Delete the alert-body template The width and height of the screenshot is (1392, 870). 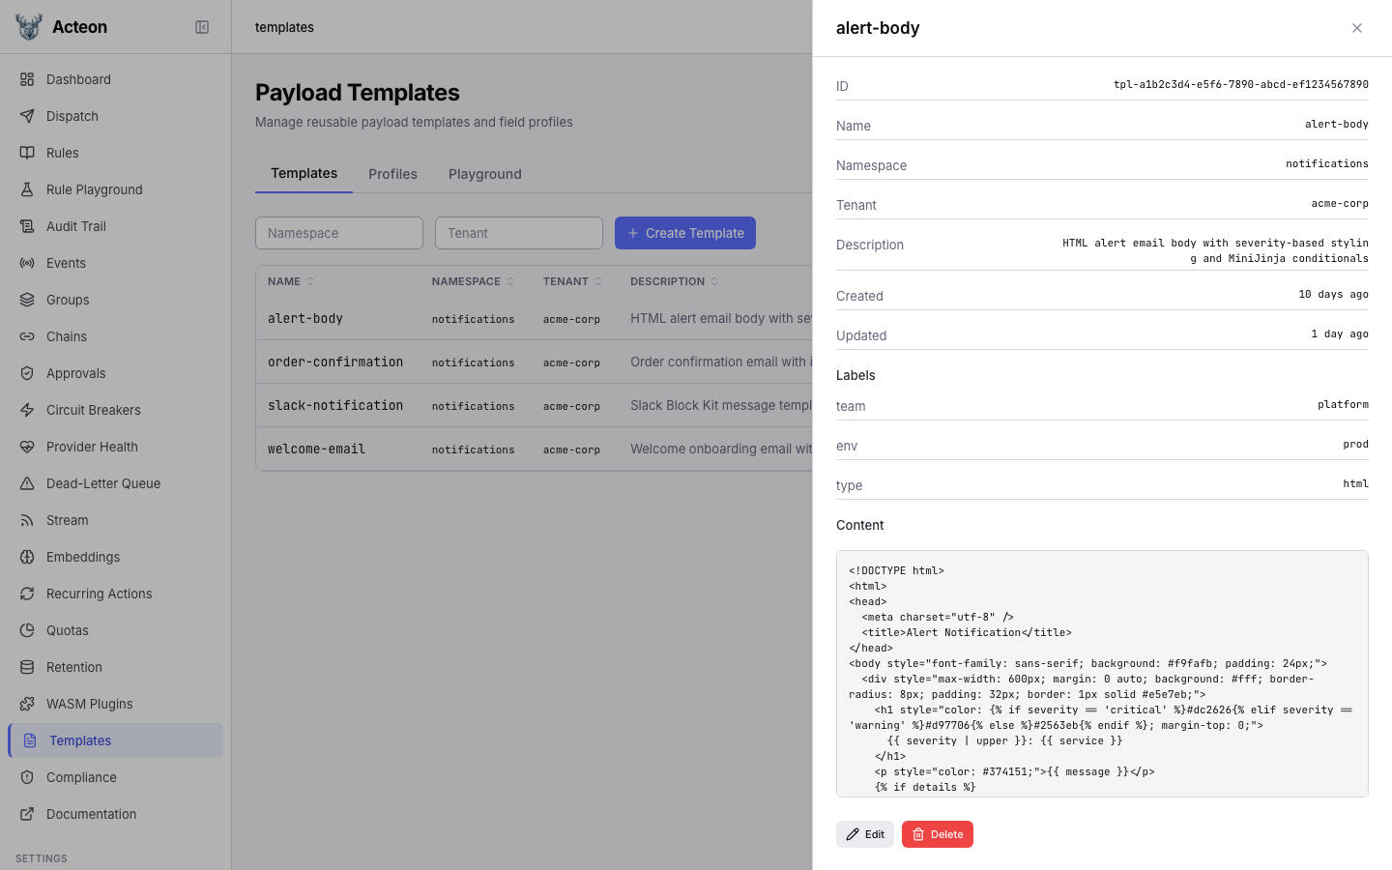coord(937,834)
